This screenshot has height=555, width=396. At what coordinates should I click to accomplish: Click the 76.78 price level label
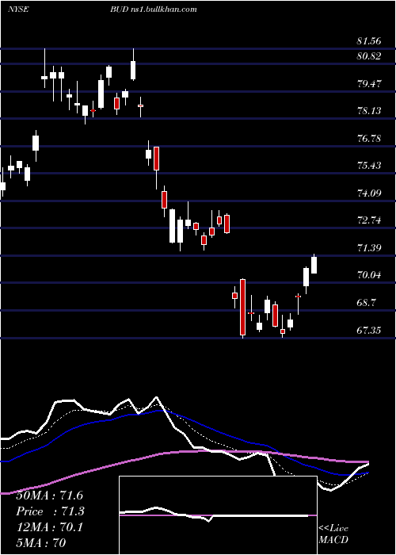(369, 139)
